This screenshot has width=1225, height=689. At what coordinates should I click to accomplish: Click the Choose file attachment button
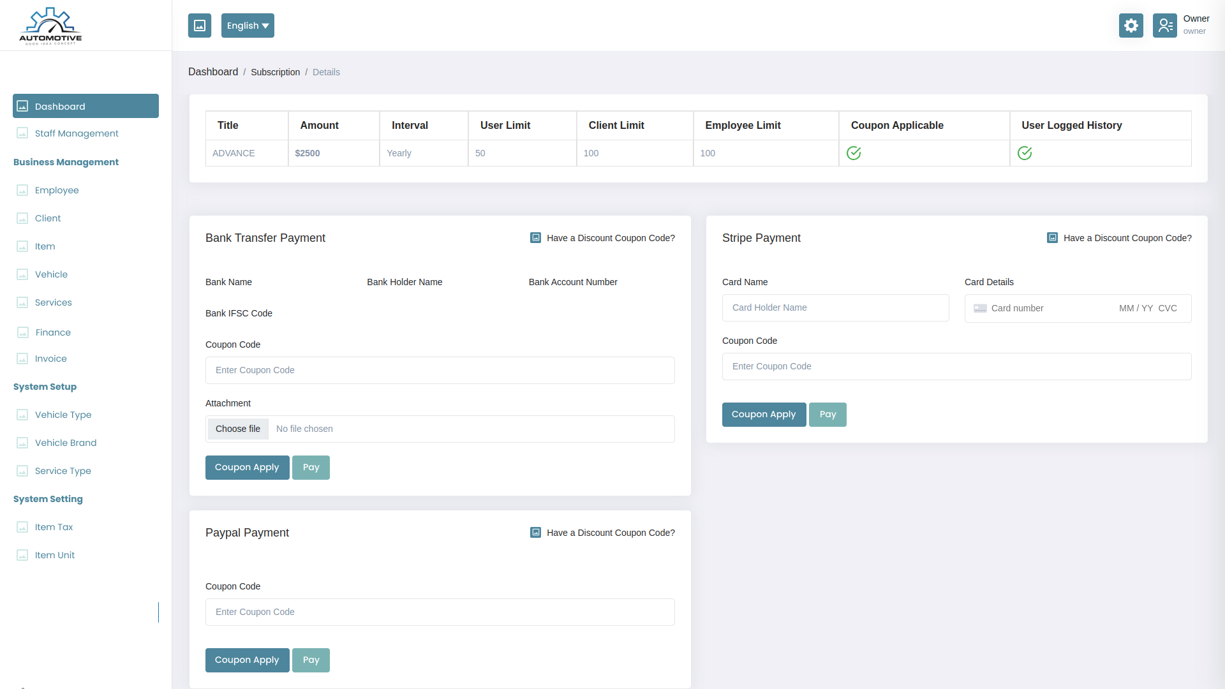(238, 429)
